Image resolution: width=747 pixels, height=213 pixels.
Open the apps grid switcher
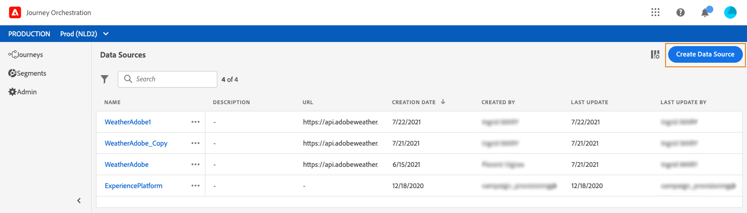pos(655,12)
